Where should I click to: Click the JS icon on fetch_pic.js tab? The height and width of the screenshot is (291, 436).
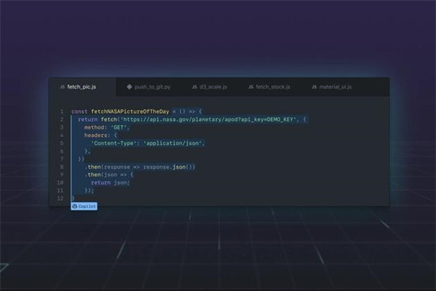[x=62, y=87]
